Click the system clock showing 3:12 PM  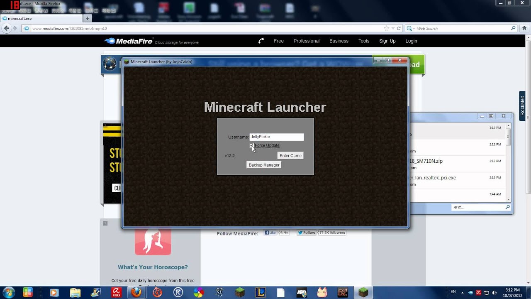pyautogui.click(x=513, y=292)
